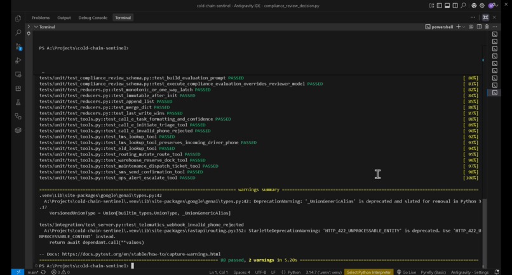Image resolution: width=512 pixels, height=275 pixels.
Task: Open panel More Actions beside maximize button
Action: (473, 17)
